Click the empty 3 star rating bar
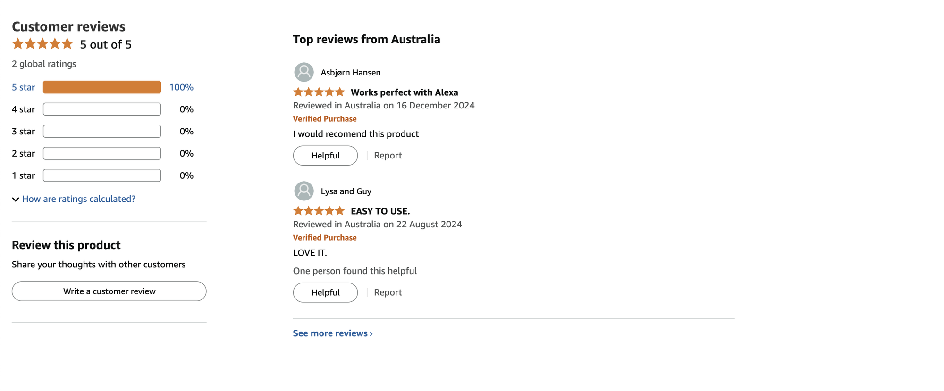 [x=101, y=131]
